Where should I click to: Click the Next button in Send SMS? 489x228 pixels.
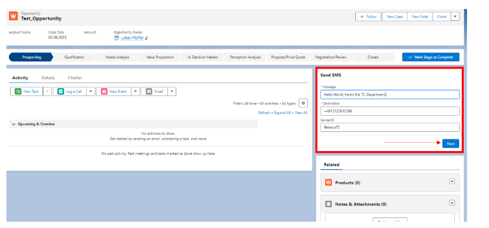pyautogui.click(x=450, y=144)
